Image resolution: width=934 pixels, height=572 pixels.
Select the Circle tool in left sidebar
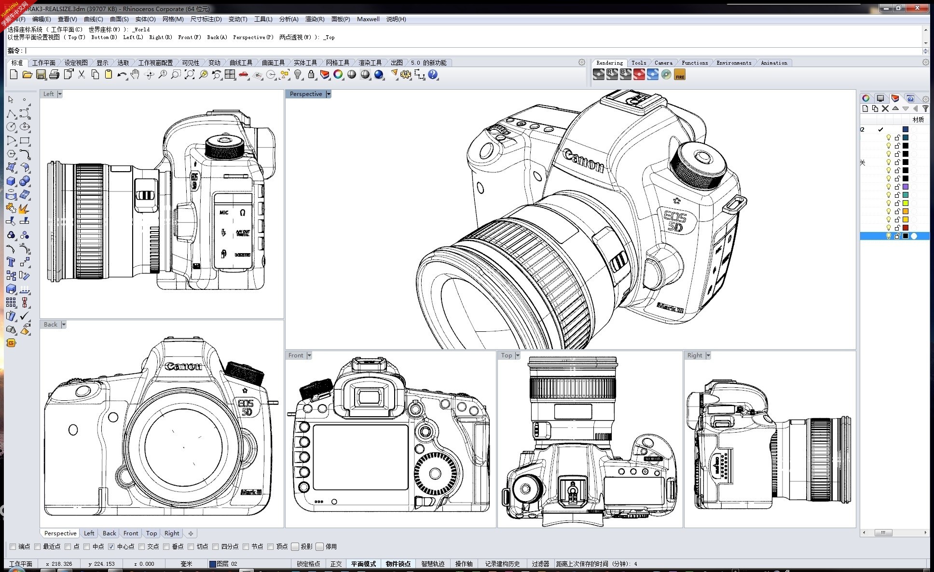(11, 127)
